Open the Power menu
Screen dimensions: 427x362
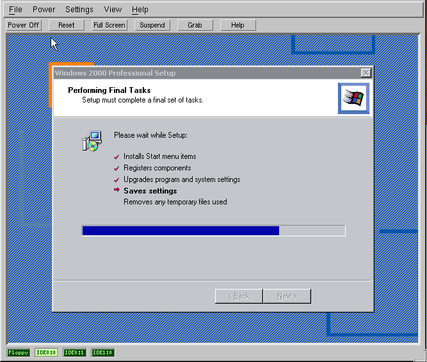coord(44,10)
